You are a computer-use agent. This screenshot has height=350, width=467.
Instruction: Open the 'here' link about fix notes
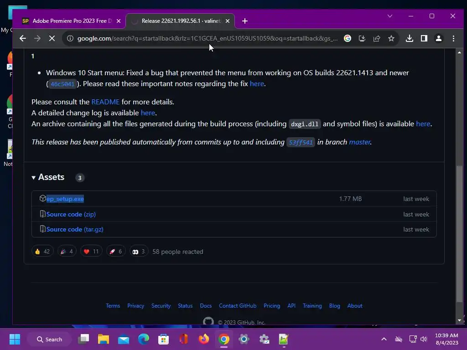point(257,84)
